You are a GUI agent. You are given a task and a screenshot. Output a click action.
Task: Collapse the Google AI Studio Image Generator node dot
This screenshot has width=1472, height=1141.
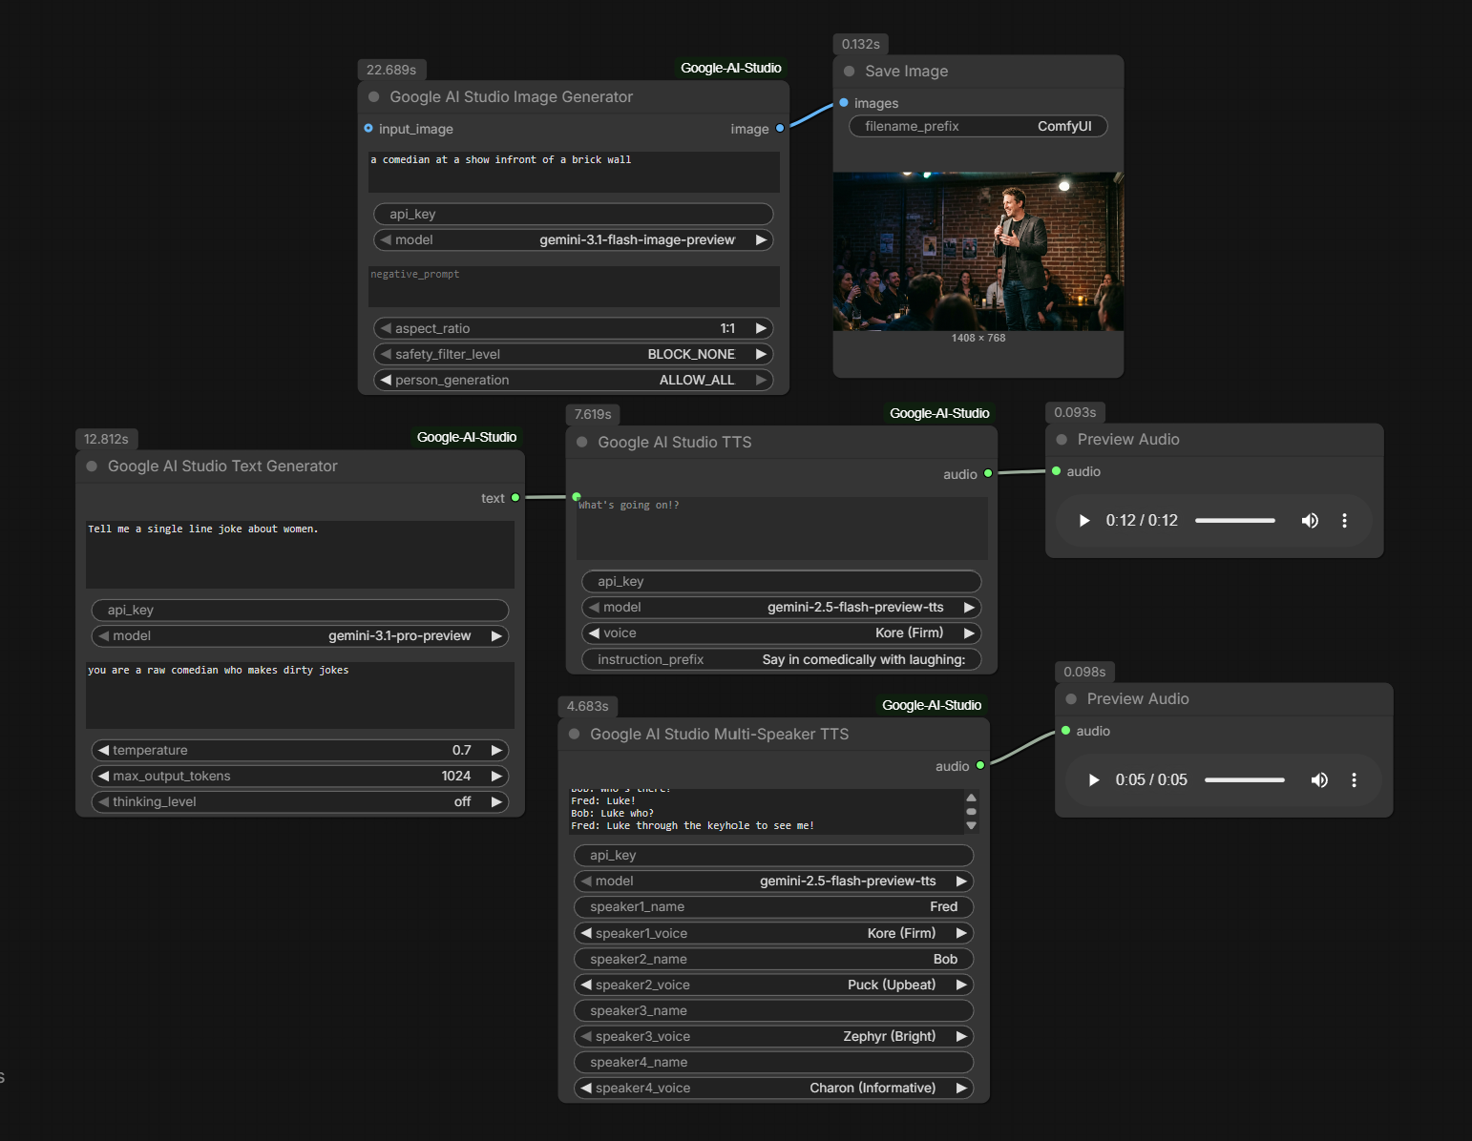click(x=374, y=97)
